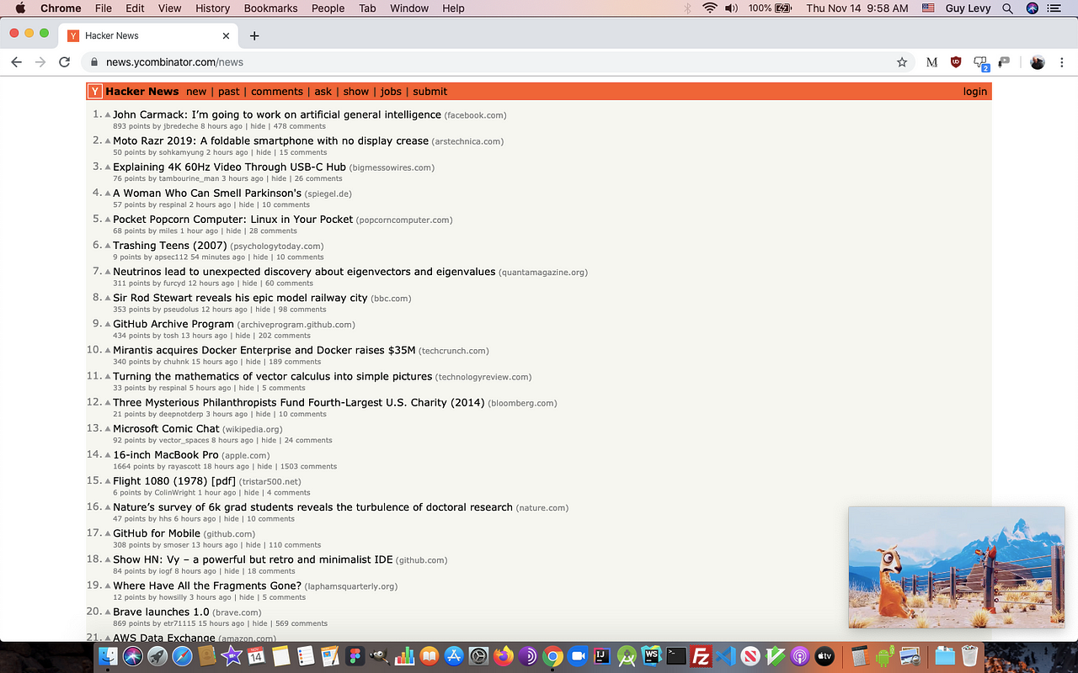Upvote the Microsoft Comic Chat story
The image size is (1078, 673).
pos(108,428)
